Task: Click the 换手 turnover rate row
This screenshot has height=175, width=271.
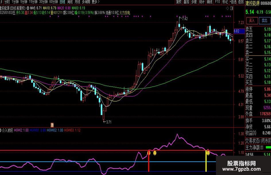Action: tap(258, 120)
